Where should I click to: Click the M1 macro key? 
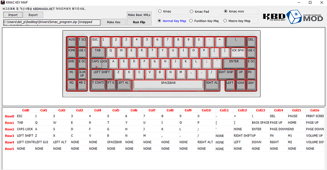[72, 74]
